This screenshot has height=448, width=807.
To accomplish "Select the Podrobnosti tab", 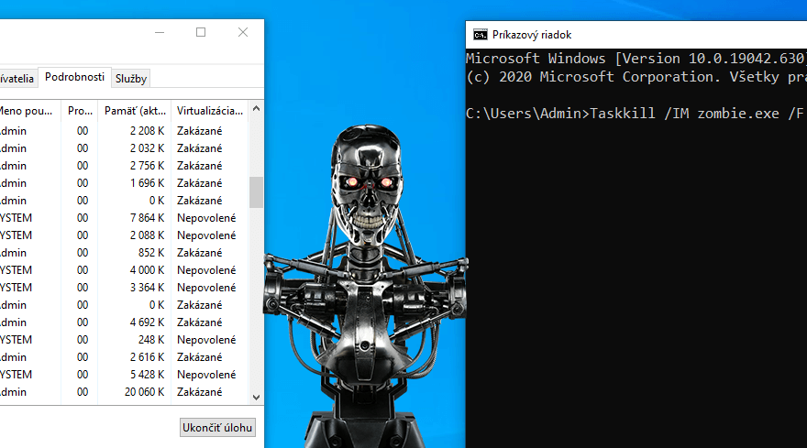I will [74, 78].
